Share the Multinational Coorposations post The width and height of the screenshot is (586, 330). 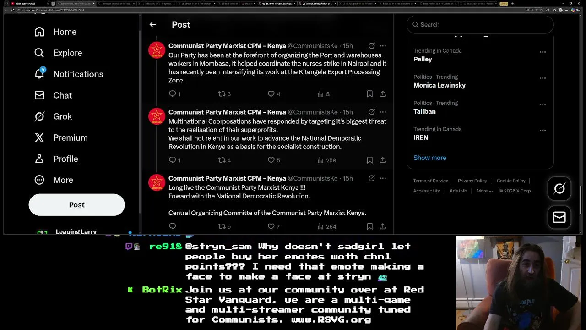point(383,160)
